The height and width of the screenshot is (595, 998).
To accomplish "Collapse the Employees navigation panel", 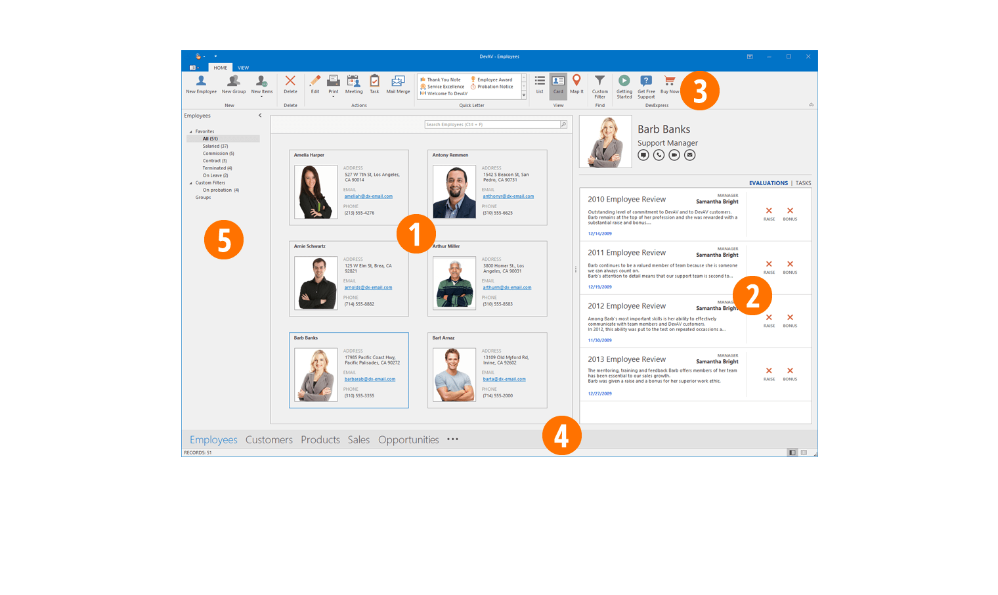I will (260, 116).
